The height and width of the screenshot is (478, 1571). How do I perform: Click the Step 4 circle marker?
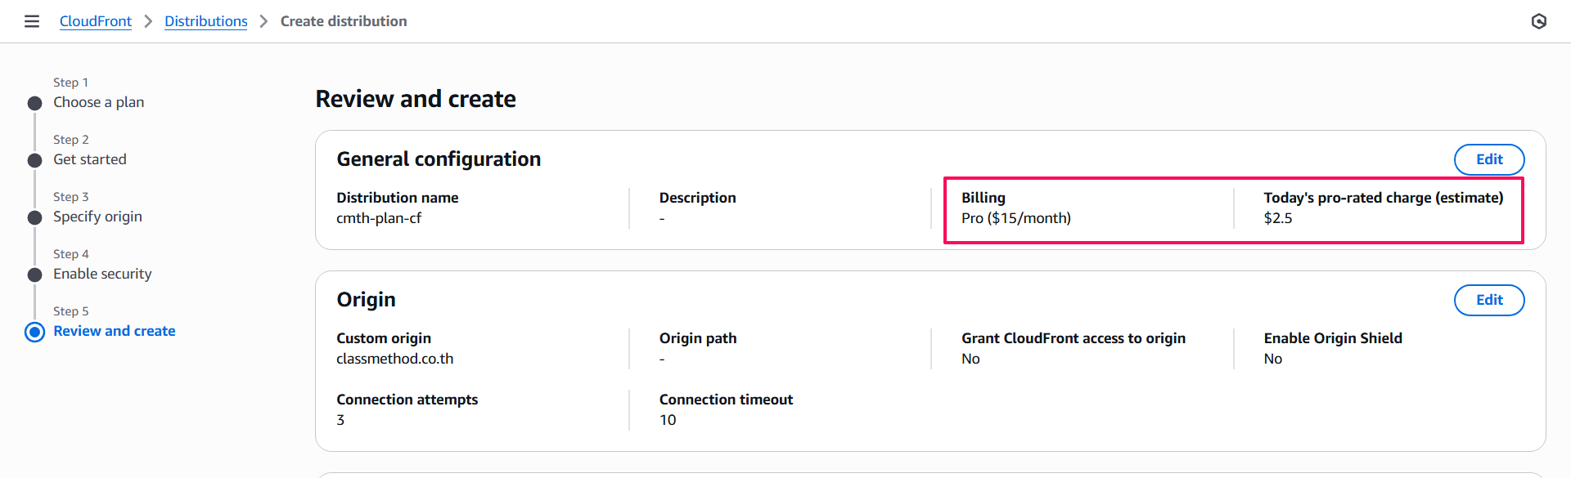34,275
